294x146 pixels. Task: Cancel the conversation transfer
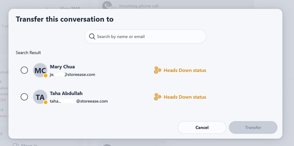tap(202, 128)
